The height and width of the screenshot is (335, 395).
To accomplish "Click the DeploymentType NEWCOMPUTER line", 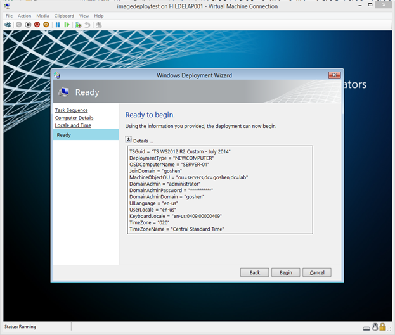I will [x=172, y=158].
